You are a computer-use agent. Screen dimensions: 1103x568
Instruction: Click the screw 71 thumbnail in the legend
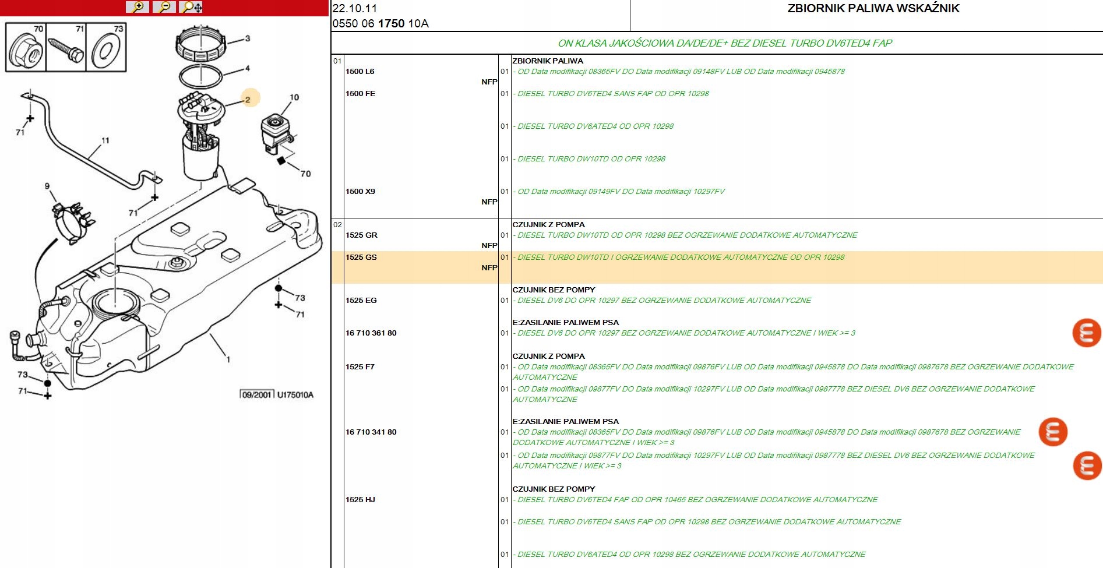click(66, 48)
